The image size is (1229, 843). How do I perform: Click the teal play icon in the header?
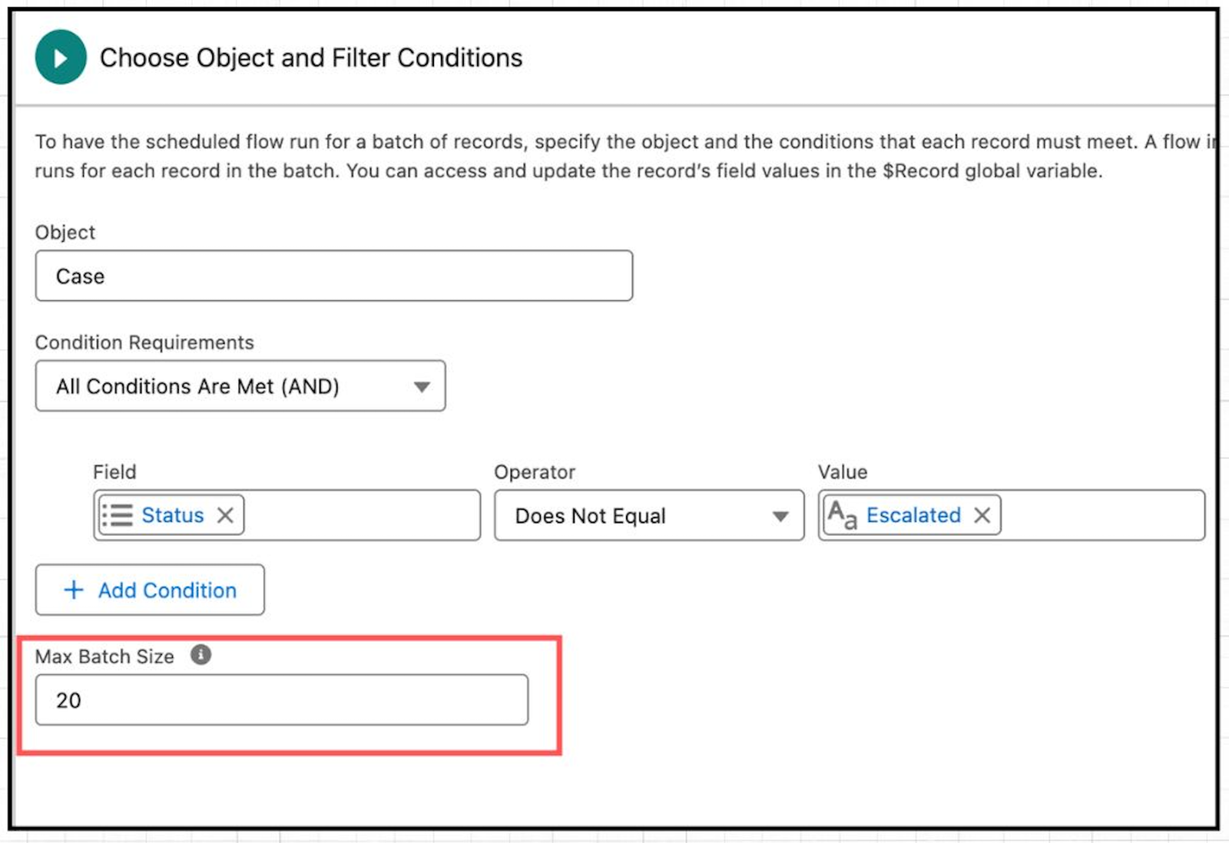60,56
